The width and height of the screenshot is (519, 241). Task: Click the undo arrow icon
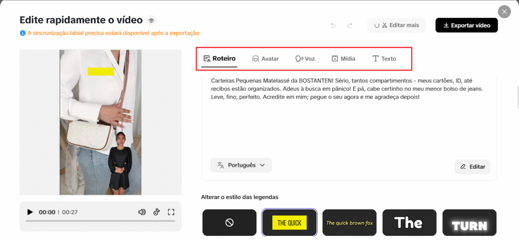point(333,25)
